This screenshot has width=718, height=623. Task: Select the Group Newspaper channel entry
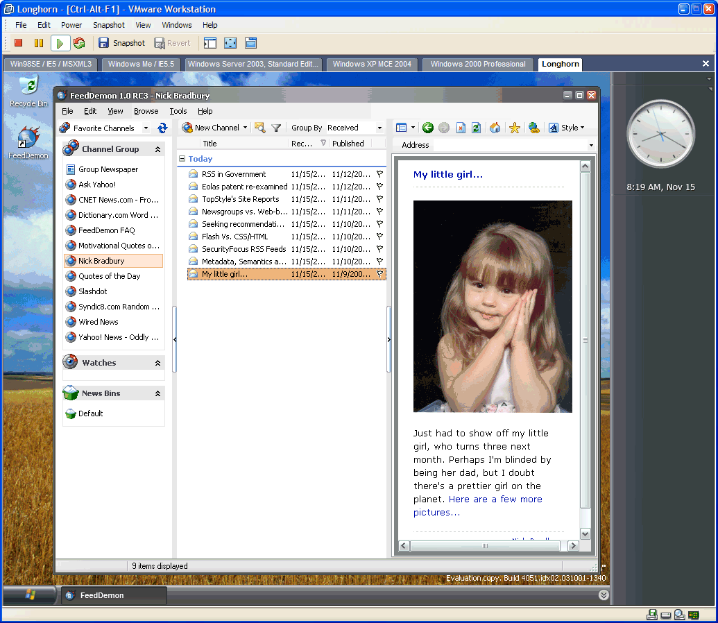point(108,169)
